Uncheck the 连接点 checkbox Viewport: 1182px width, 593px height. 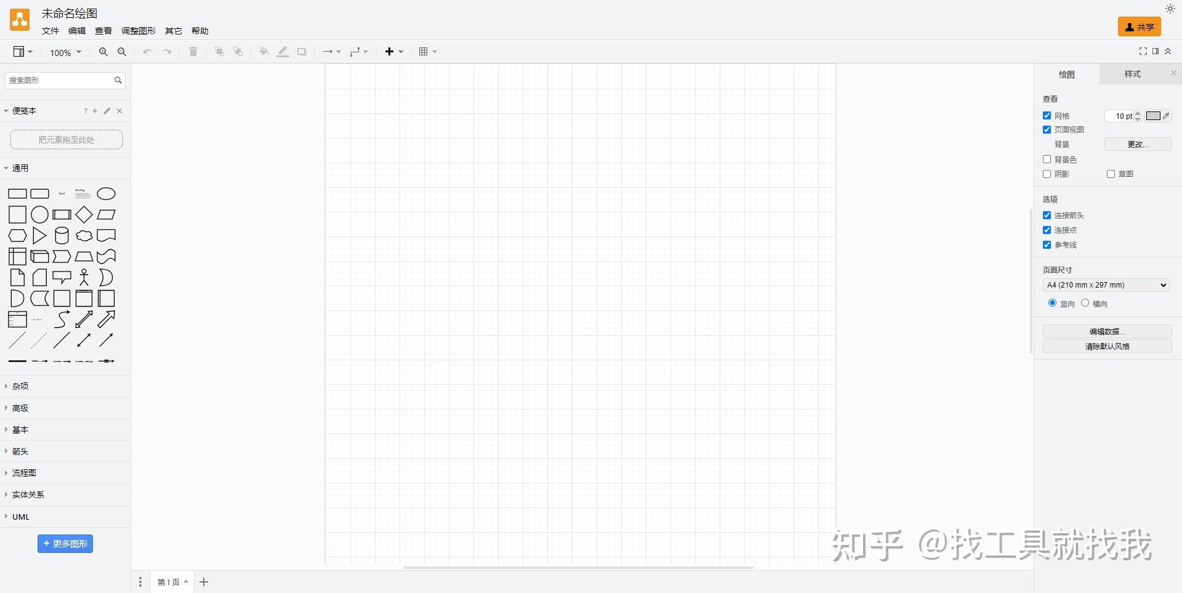1047,230
